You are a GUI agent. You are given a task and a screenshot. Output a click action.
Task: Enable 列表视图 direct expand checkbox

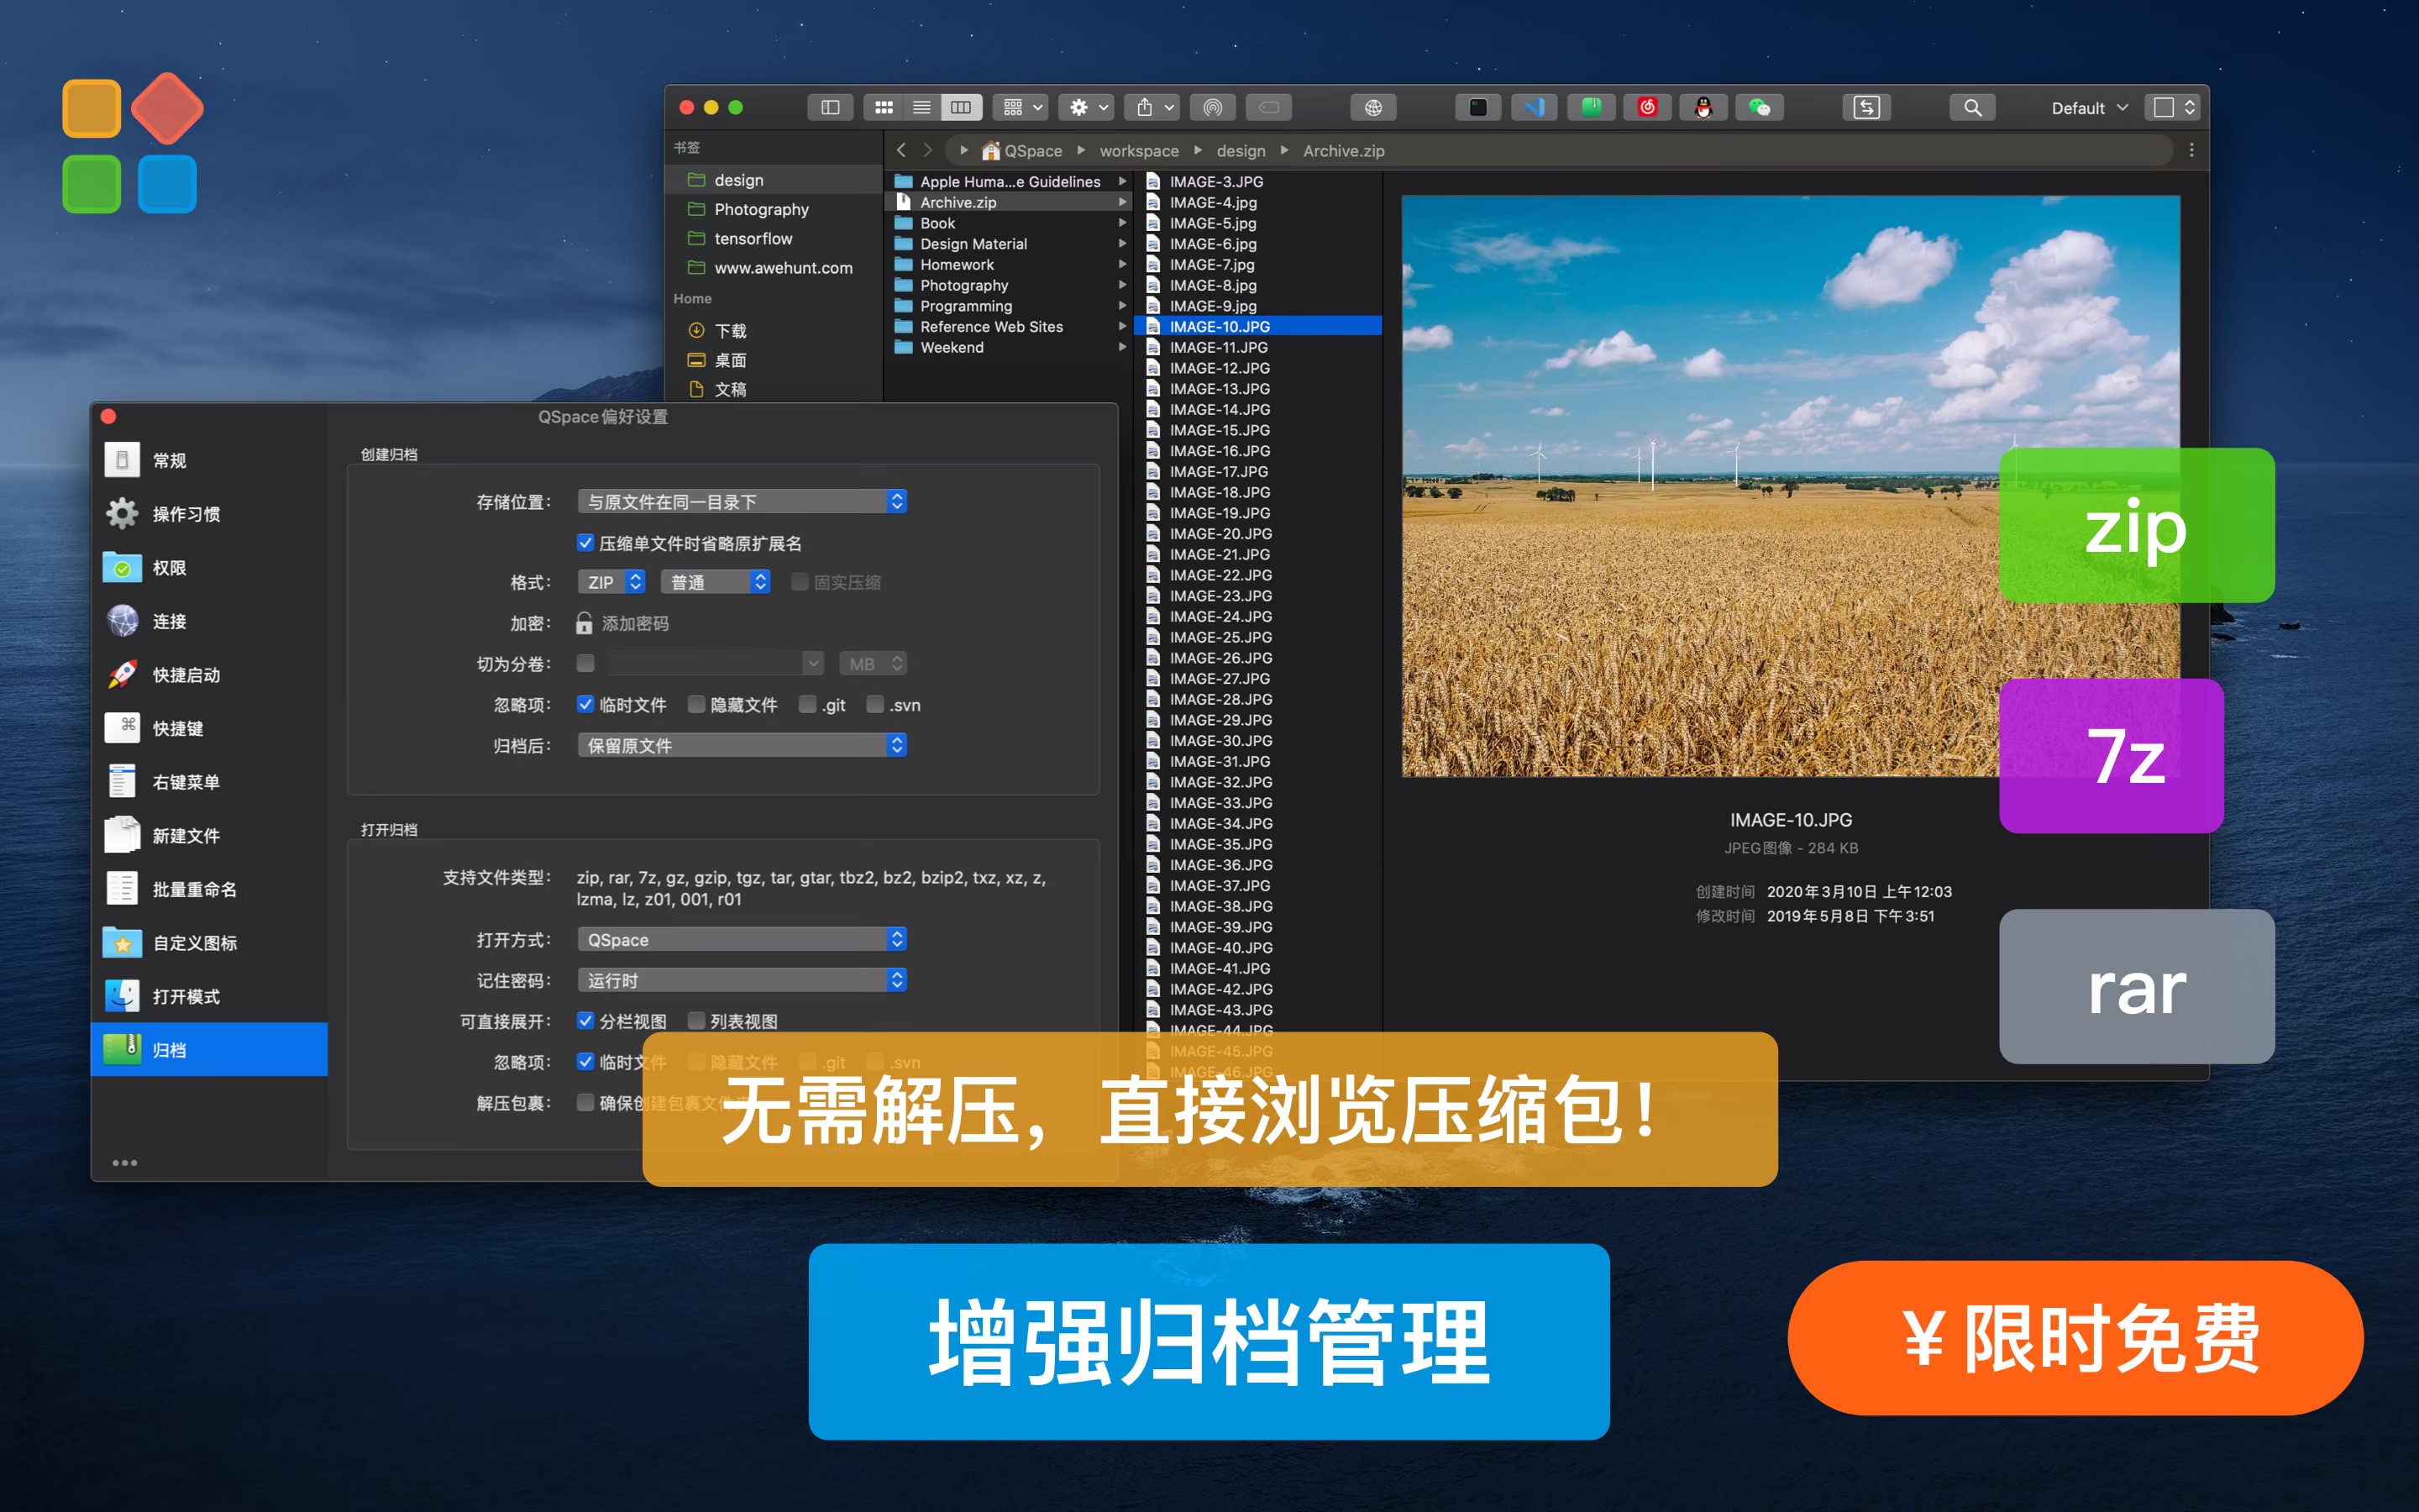coord(696,1021)
